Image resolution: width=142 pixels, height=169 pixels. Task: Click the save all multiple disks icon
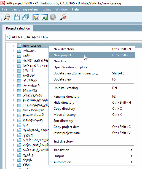pyautogui.click(x=26, y=17)
